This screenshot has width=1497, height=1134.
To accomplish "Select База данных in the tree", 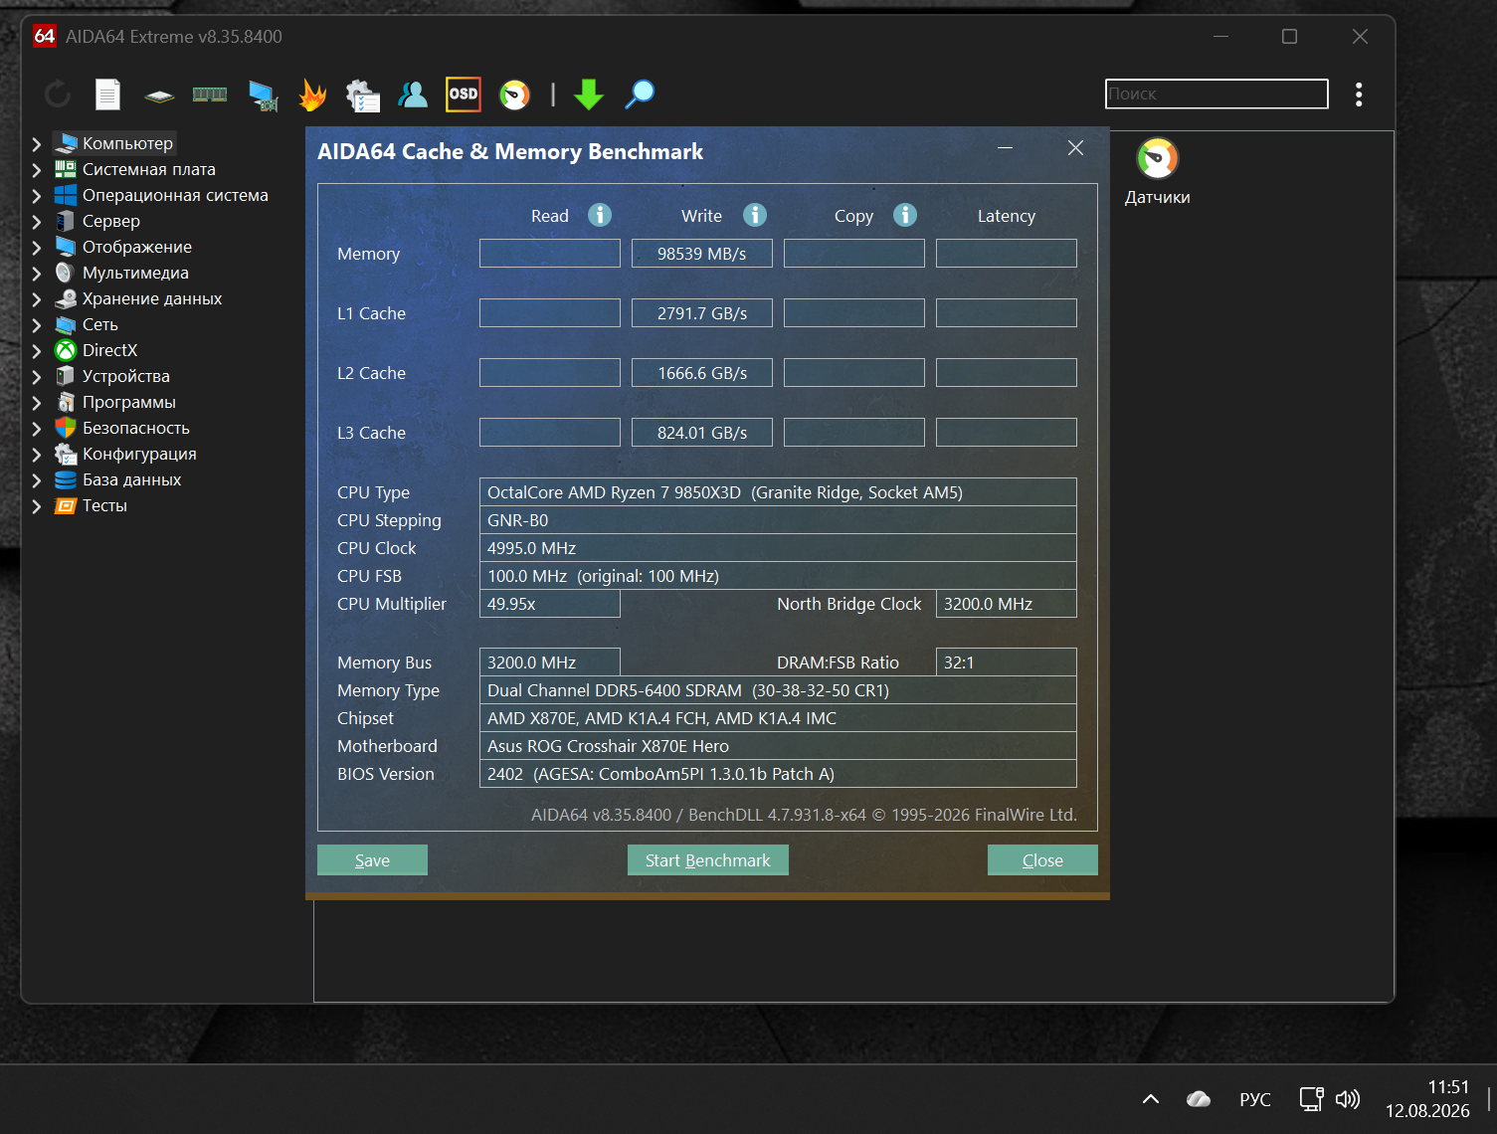I will 131,479.
